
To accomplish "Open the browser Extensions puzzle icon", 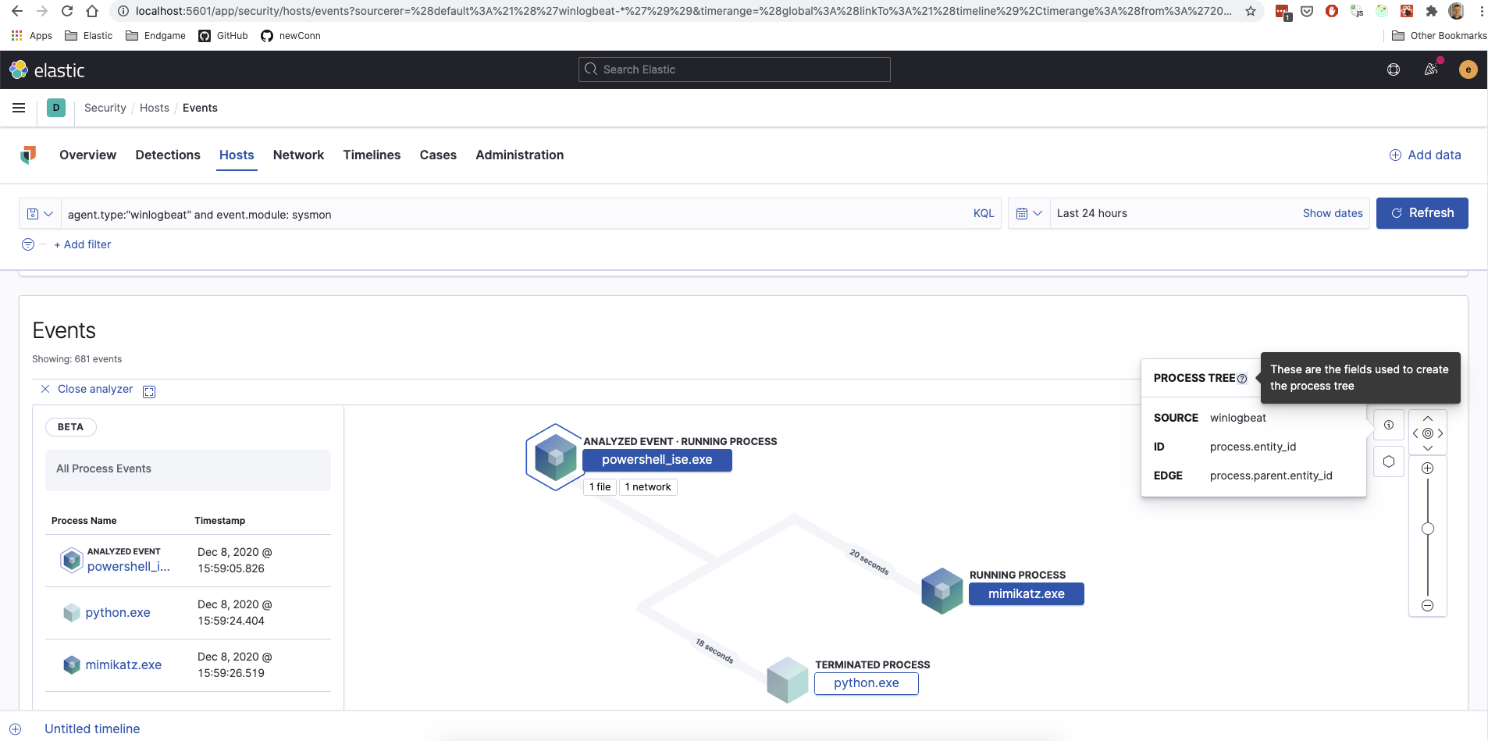I will coord(1431,11).
